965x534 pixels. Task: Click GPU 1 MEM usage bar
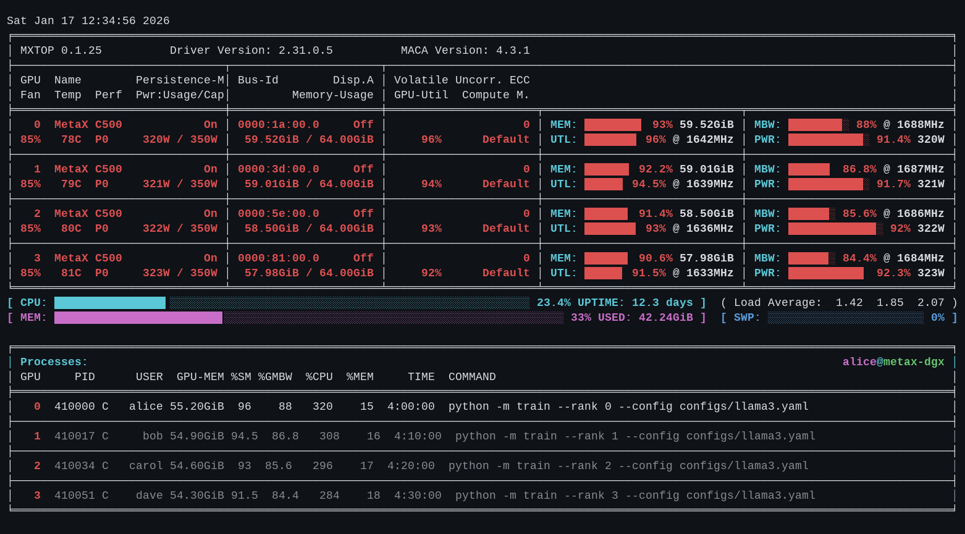(607, 169)
